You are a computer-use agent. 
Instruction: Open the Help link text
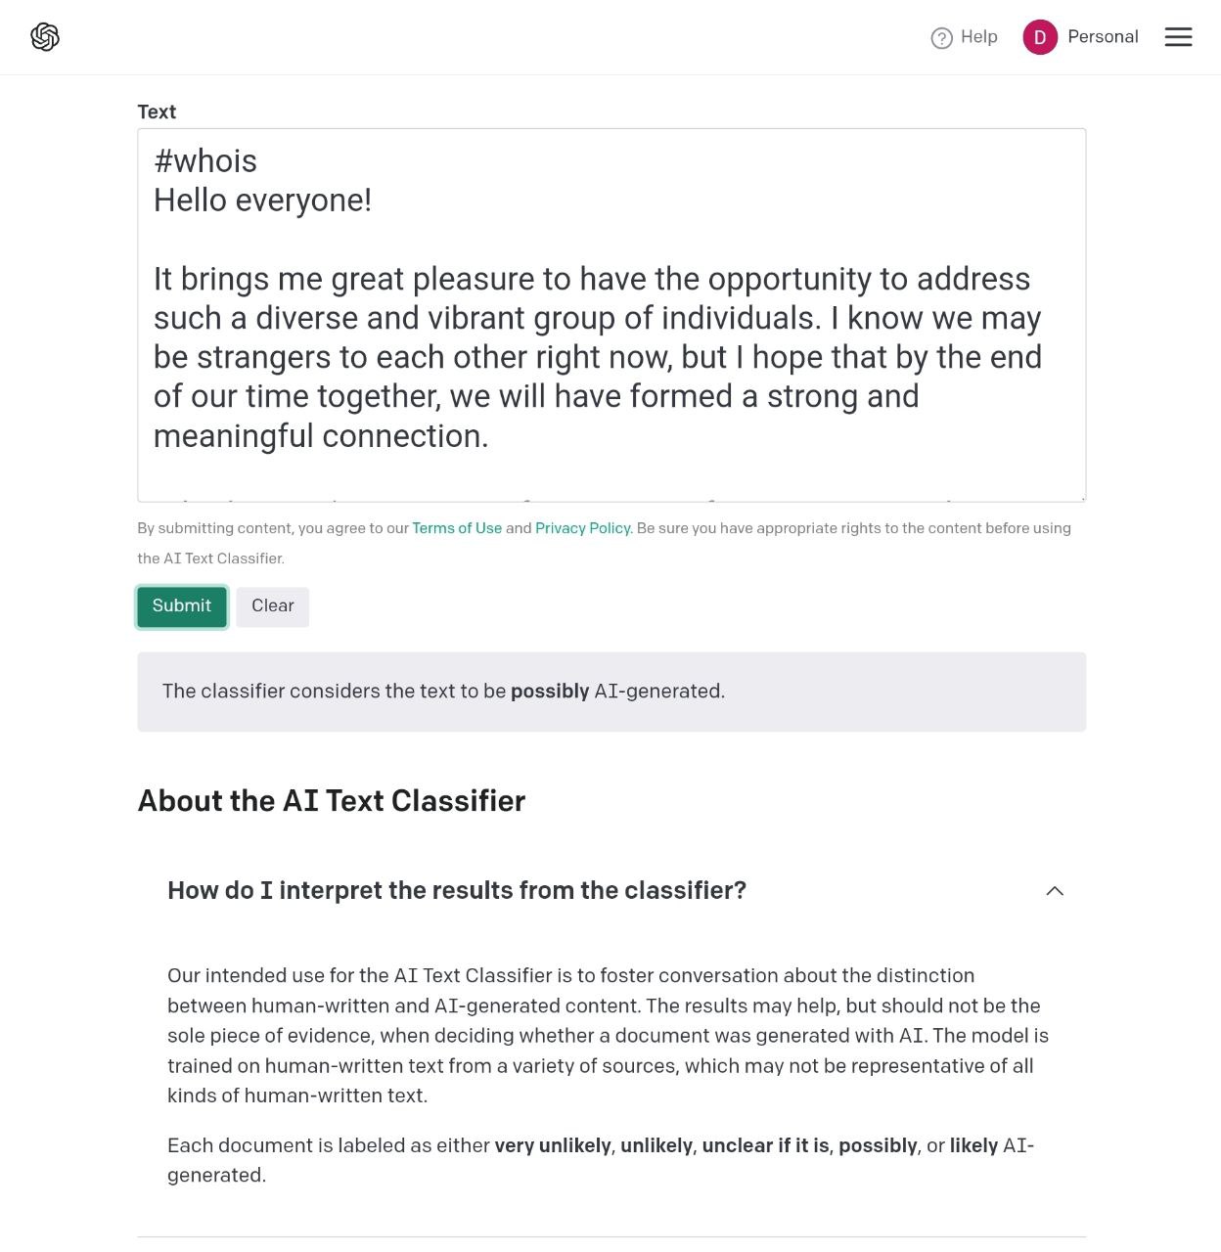(978, 37)
